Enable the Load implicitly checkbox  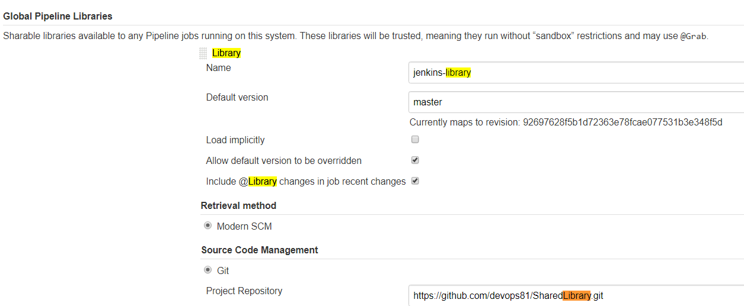415,140
